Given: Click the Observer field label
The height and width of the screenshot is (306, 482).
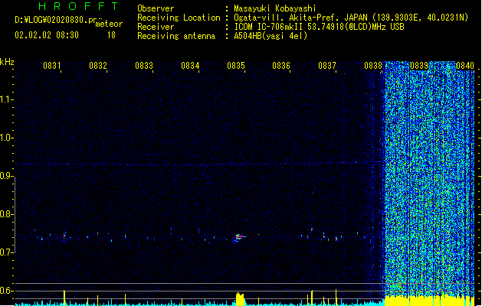Looking at the screenshot, I should (x=156, y=8).
